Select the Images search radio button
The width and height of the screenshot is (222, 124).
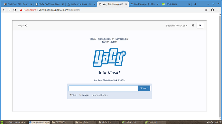click(80, 95)
